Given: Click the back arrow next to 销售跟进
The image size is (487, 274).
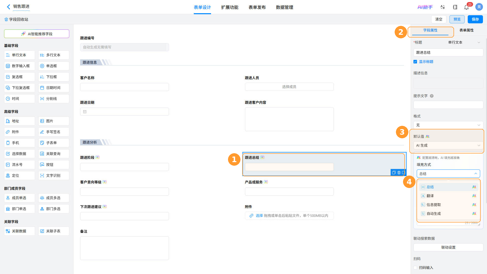Looking at the screenshot, I should [8, 7].
